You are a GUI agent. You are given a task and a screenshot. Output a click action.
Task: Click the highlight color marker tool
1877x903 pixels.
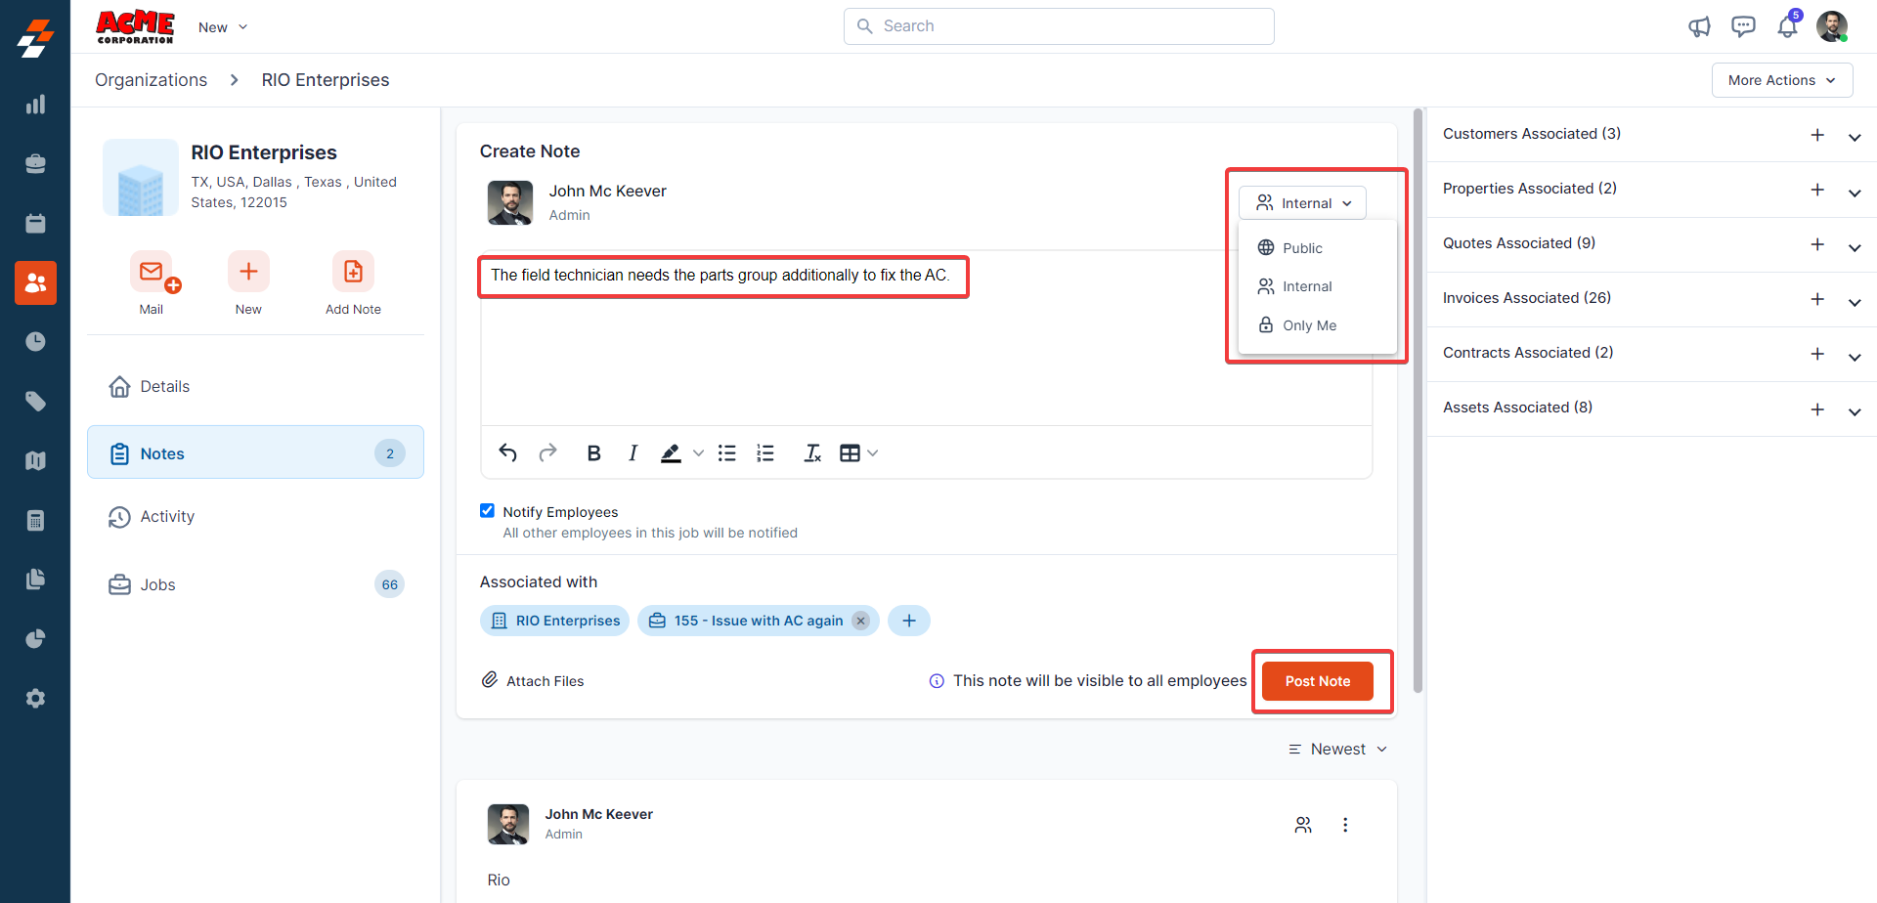pos(671,452)
